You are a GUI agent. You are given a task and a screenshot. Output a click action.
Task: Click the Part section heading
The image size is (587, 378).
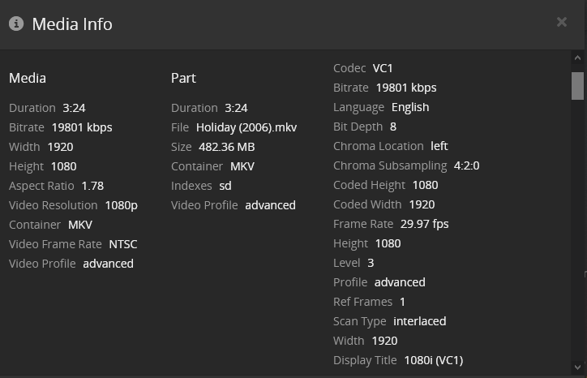pyautogui.click(x=183, y=78)
